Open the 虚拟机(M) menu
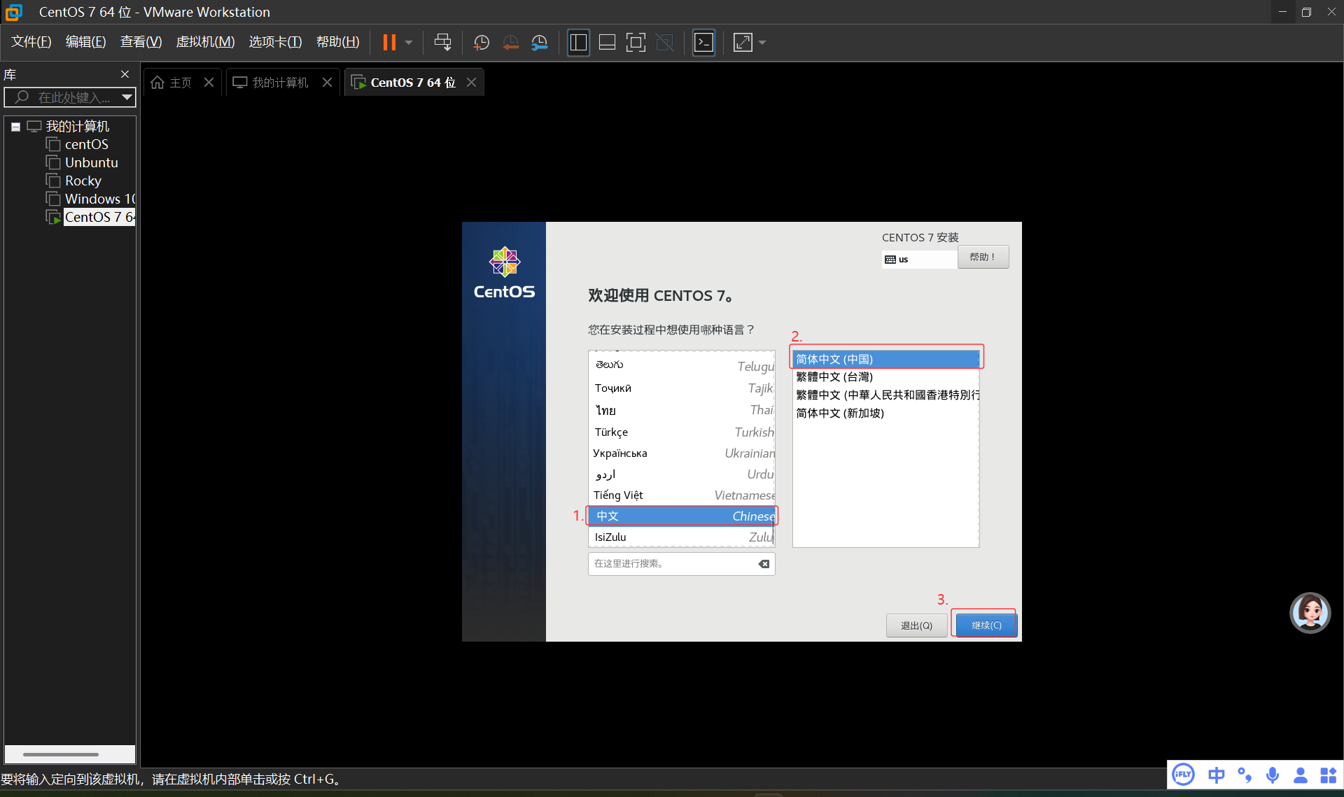Image resolution: width=1344 pixels, height=797 pixels. click(x=205, y=42)
